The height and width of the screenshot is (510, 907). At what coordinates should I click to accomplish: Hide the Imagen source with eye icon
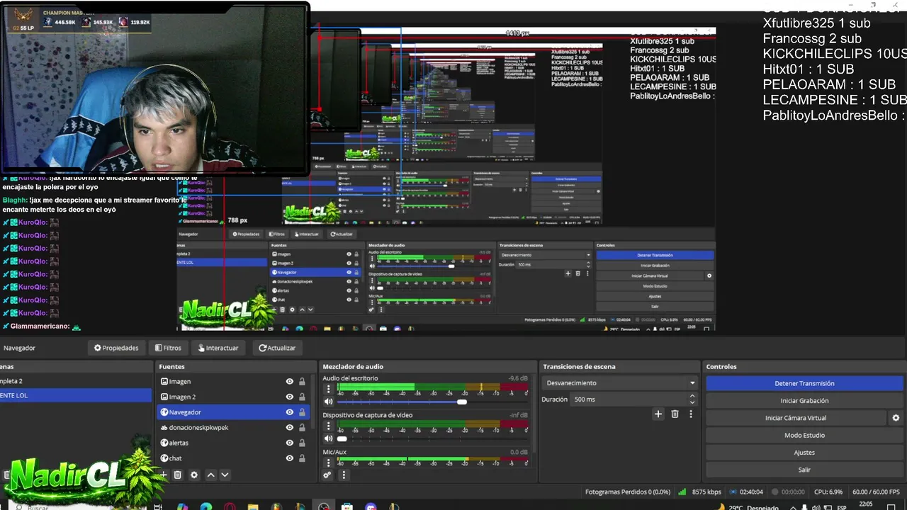tap(289, 382)
